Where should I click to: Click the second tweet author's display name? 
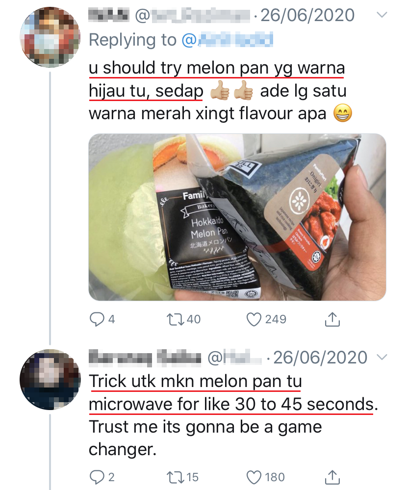click(145, 357)
